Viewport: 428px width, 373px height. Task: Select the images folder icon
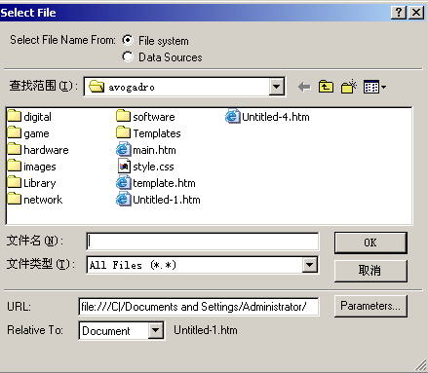point(15,166)
